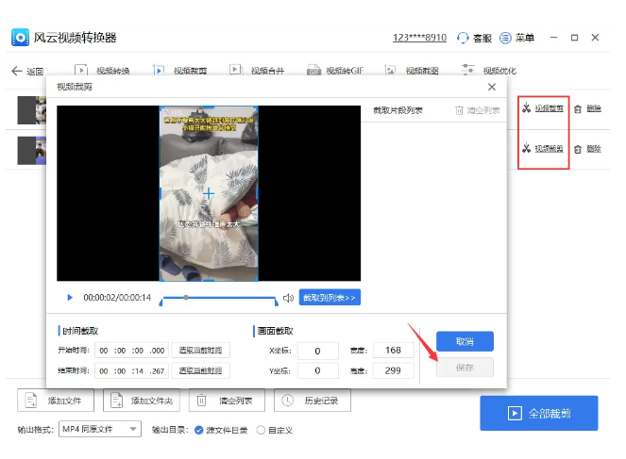Click bottom 清空列表 button

(x=227, y=401)
